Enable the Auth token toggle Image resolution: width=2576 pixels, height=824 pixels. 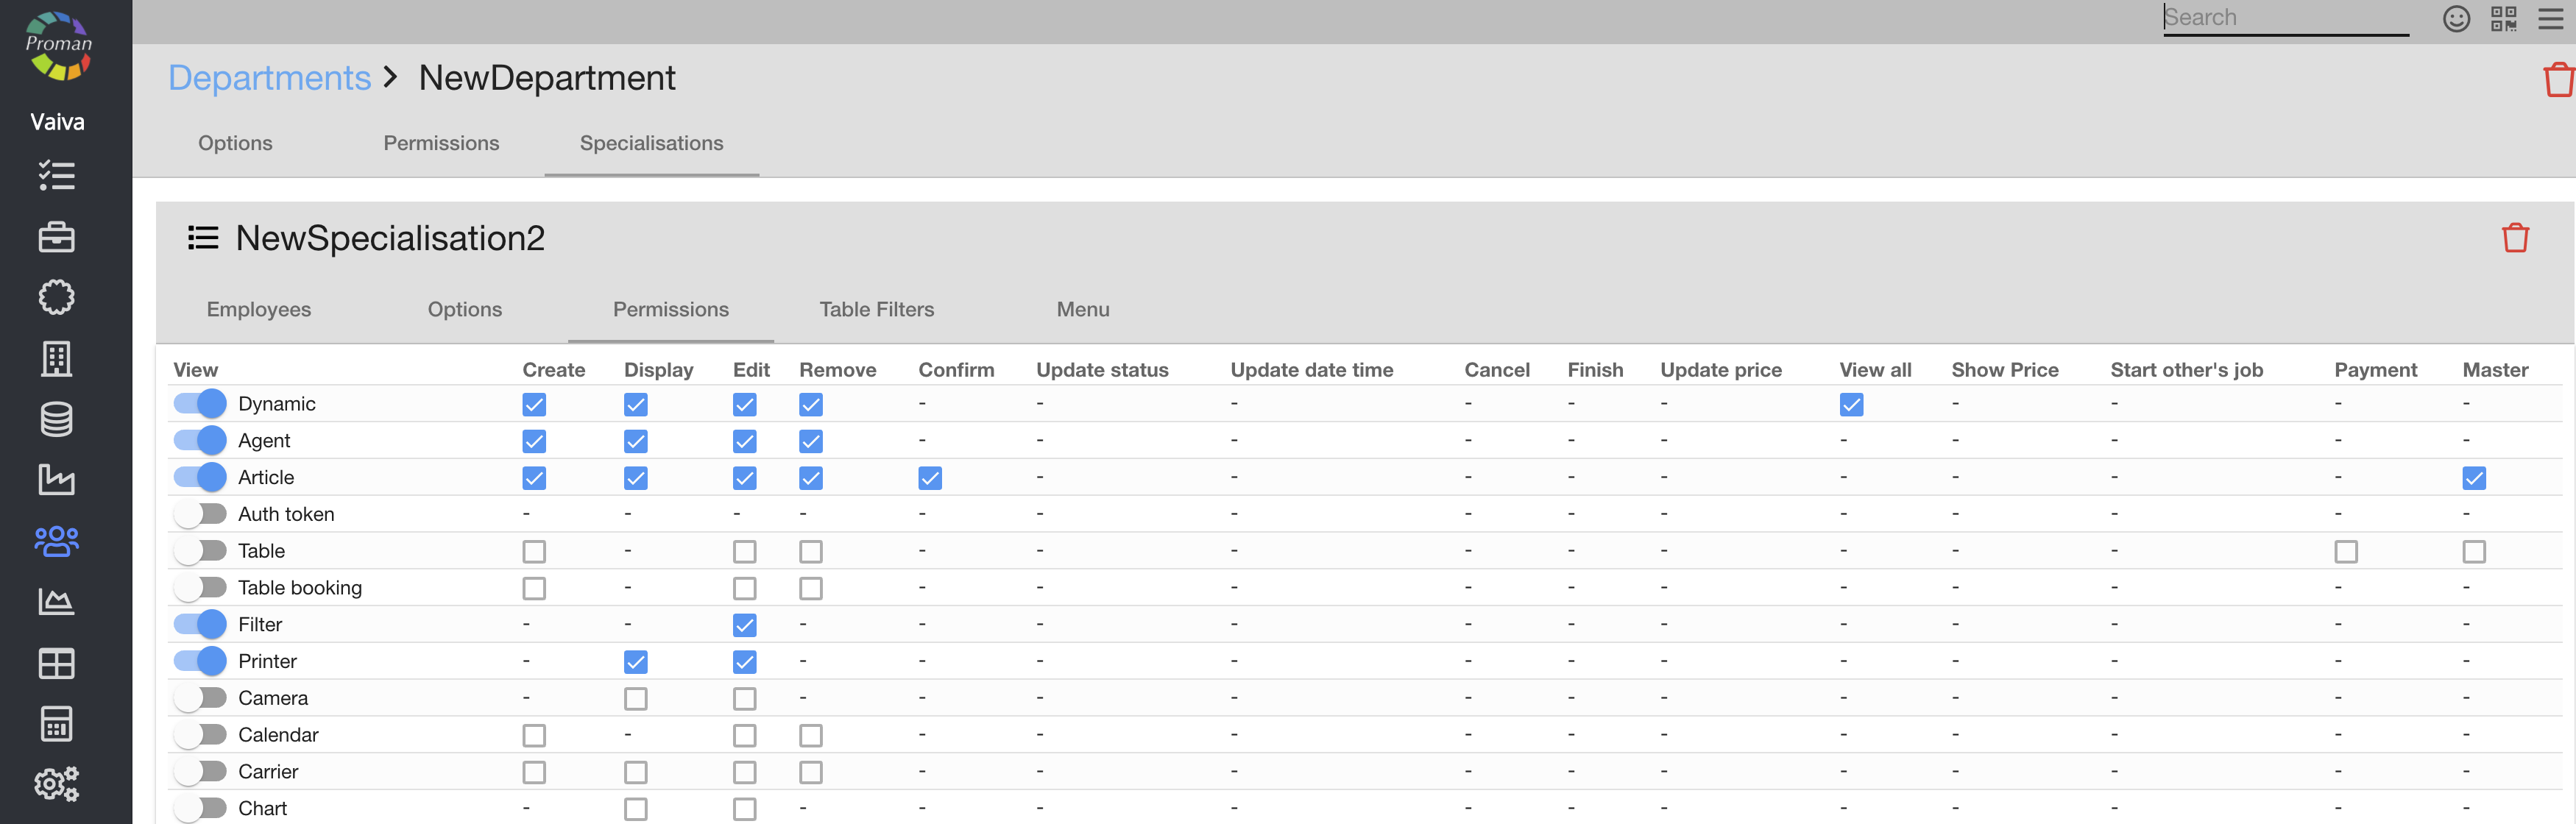coord(200,514)
